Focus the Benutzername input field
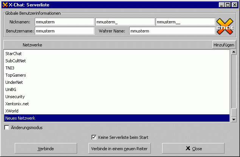Screen dimensions: 240x157 click(x=64, y=31)
